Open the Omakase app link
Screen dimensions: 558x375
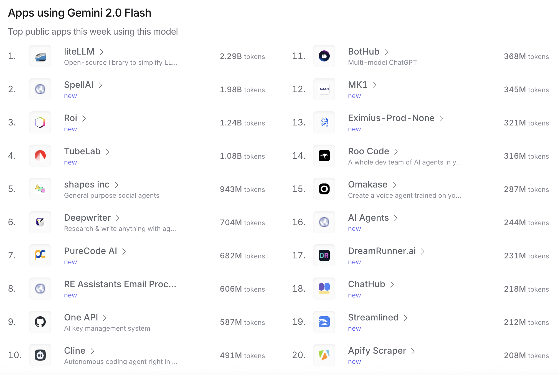pyautogui.click(x=367, y=185)
